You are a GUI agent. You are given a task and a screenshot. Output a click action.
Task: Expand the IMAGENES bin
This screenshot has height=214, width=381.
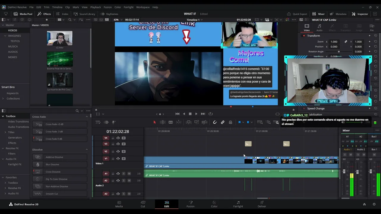pyautogui.click(x=5, y=36)
